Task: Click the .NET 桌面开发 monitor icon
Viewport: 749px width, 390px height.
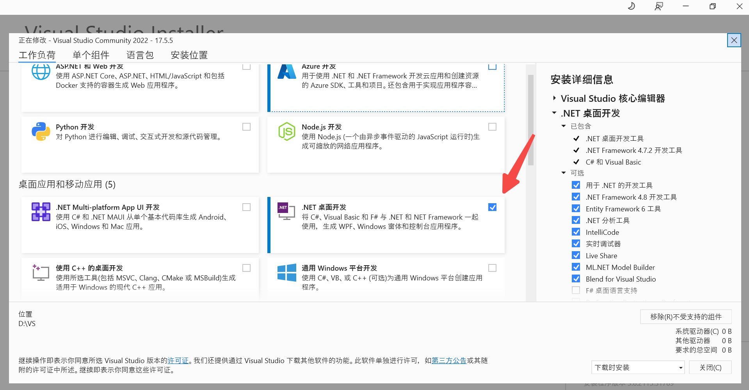Action: (x=286, y=211)
